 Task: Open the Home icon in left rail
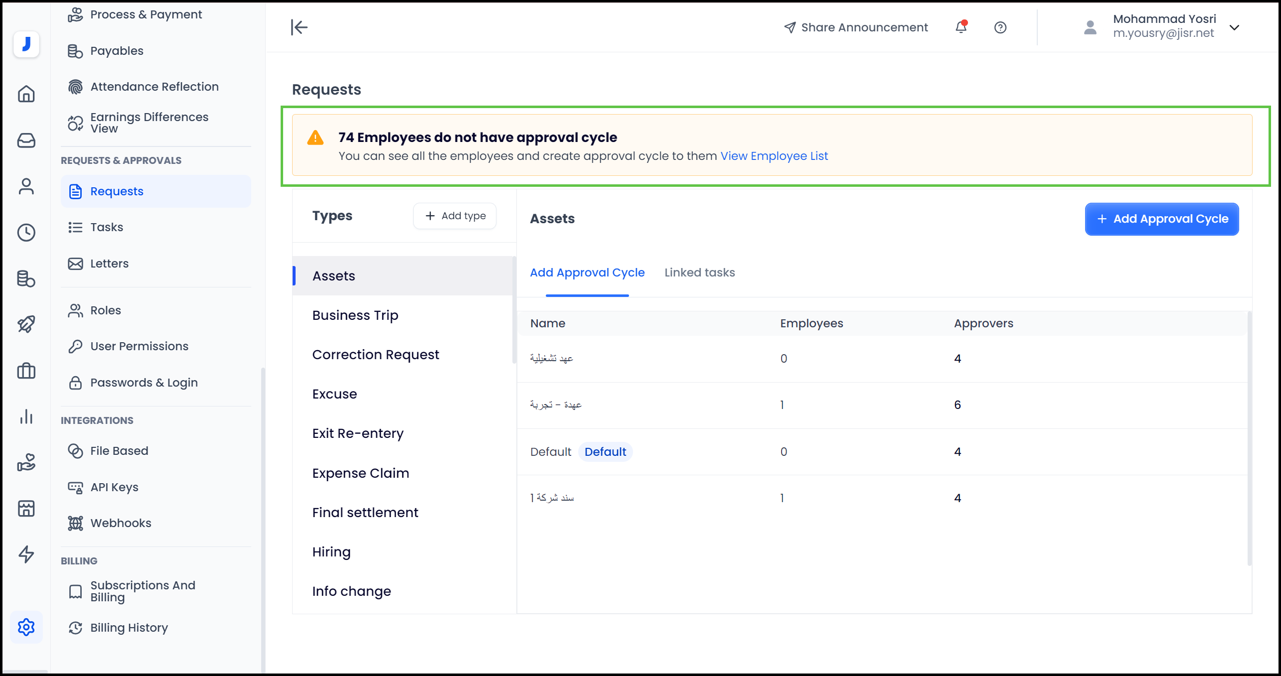click(26, 94)
